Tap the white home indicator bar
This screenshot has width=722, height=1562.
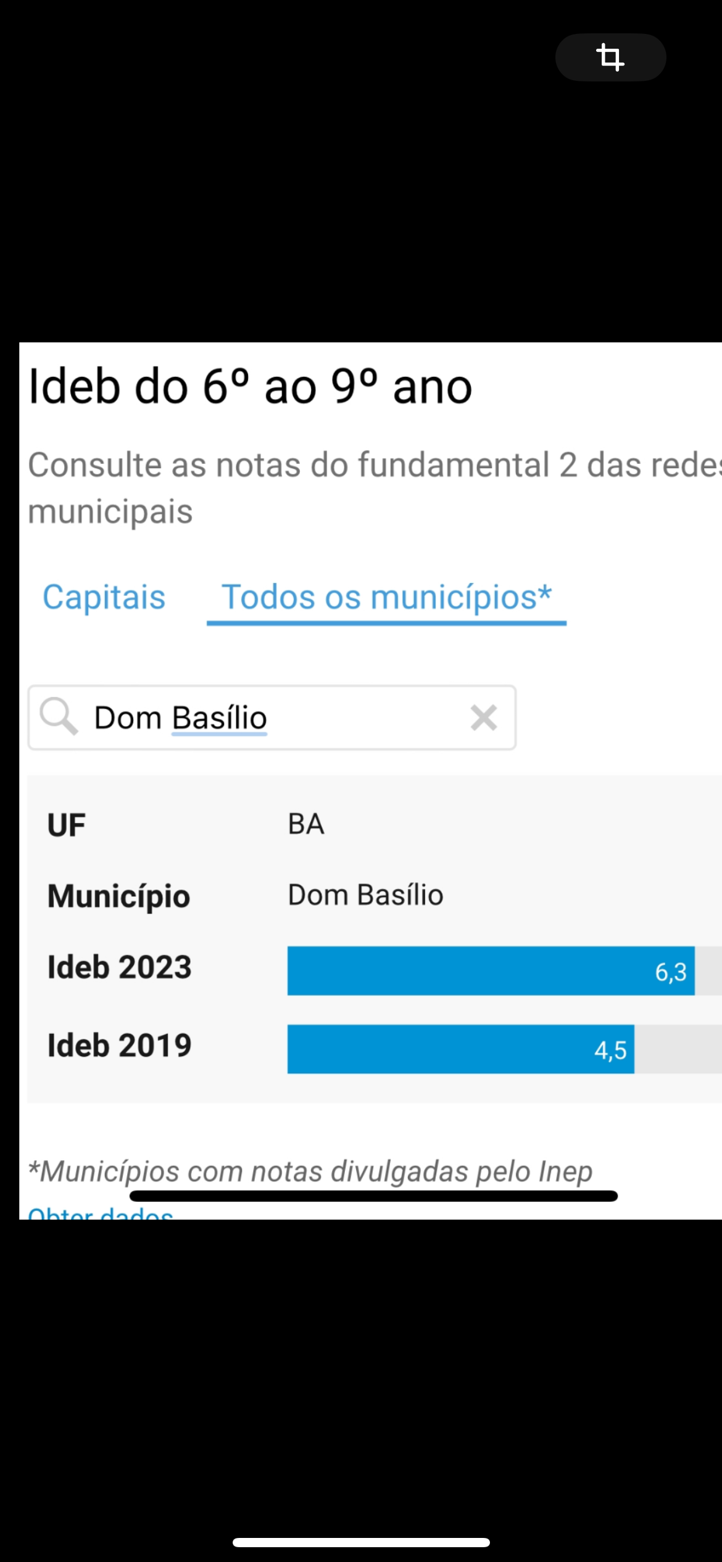pyautogui.click(x=361, y=1542)
